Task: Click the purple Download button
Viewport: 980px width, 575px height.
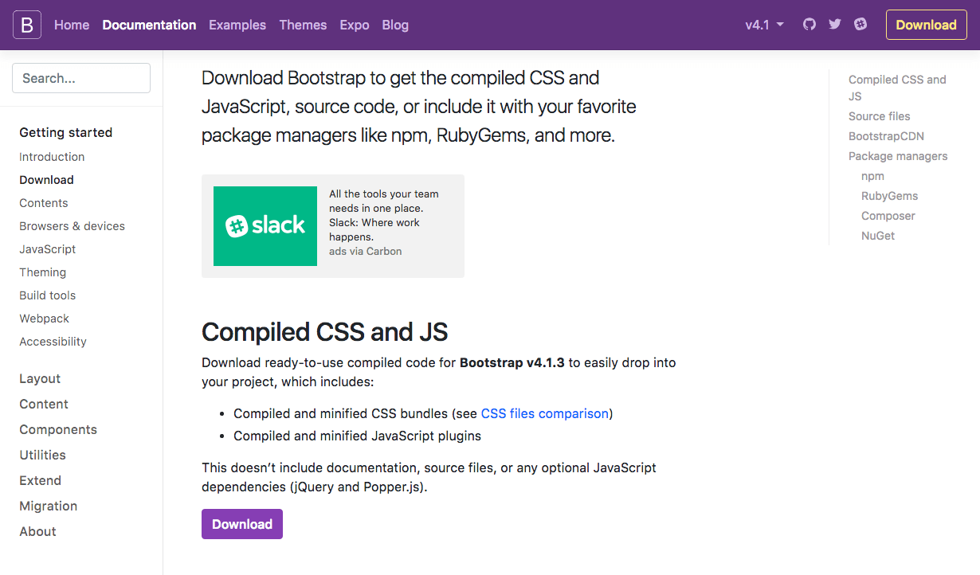Action: pos(241,523)
